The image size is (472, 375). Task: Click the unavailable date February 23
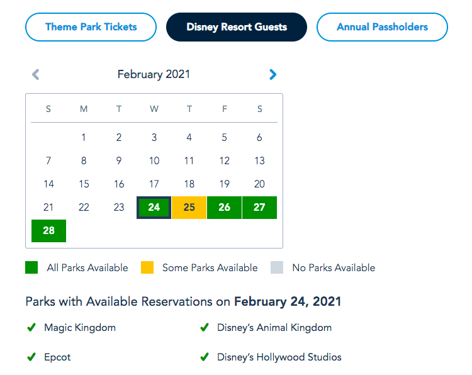(119, 208)
